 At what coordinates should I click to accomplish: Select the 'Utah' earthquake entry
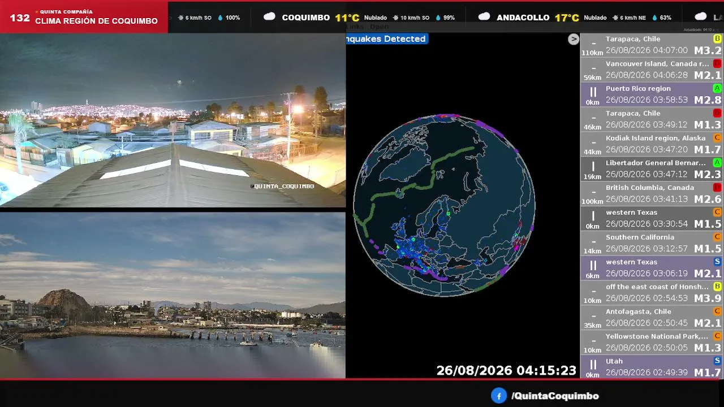652,367
